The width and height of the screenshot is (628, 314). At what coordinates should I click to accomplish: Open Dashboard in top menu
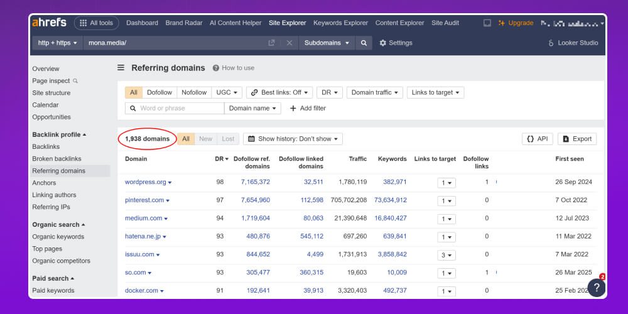pos(142,23)
